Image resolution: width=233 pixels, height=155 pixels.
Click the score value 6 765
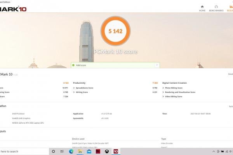tap(66, 92)
